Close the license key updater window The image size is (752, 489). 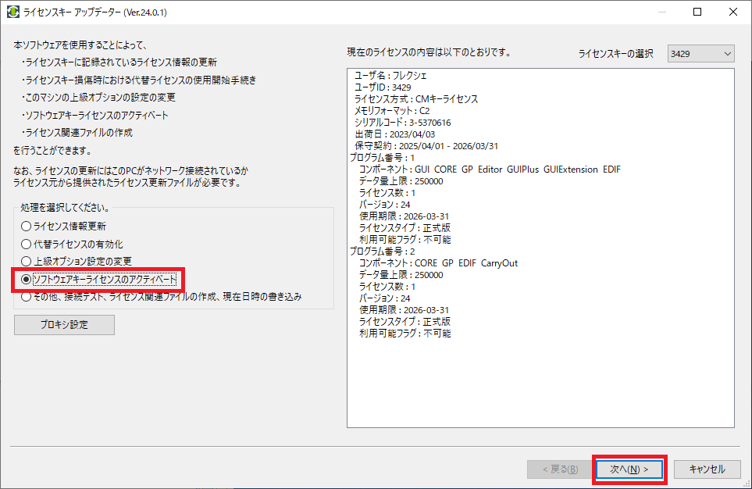[x=733, y=12]
